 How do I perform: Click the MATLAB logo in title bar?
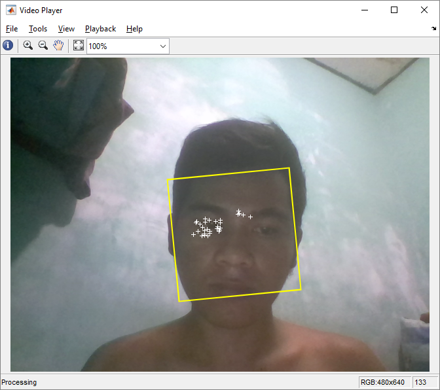[10, 10]
